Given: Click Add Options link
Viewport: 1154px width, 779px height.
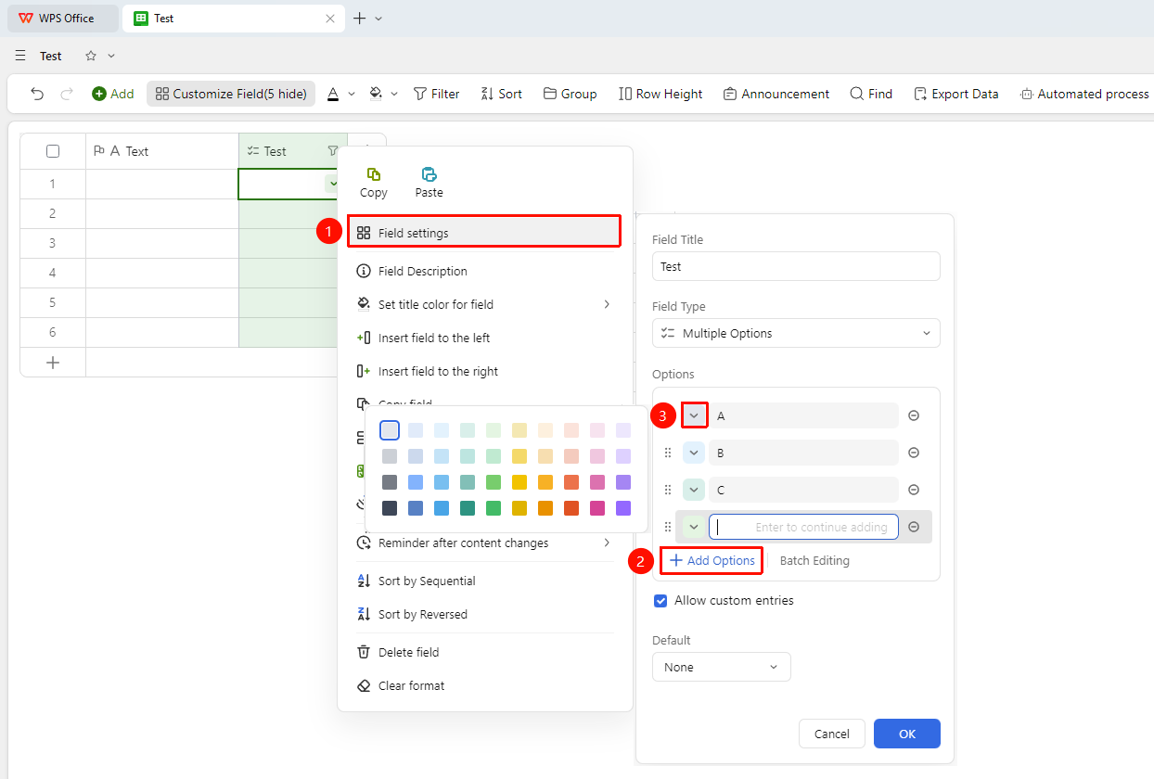Looking at the screenshot, I should coord(712,560).
